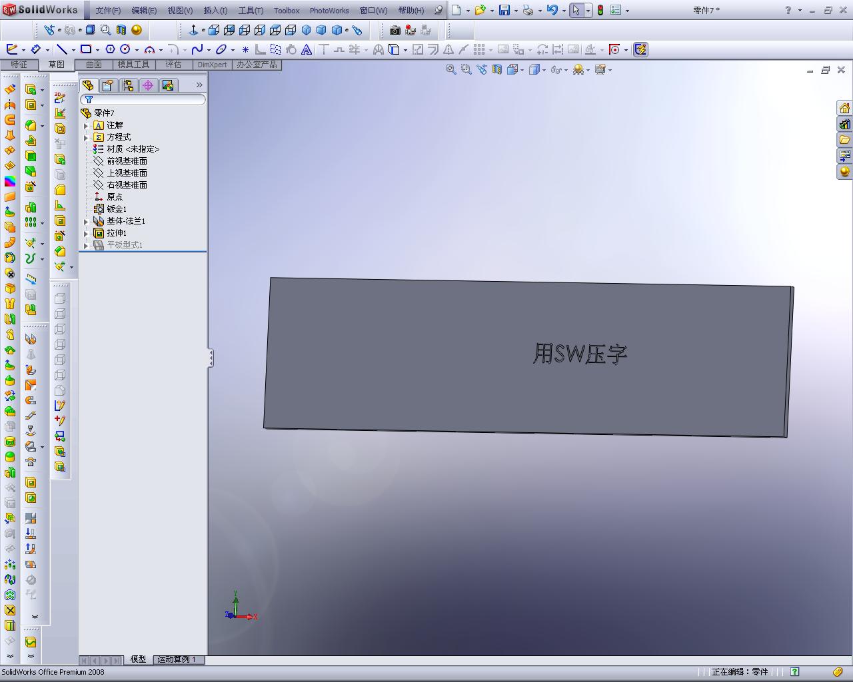Screen dimensions: 853x682
Task: Click the camera screen capture icon
Action: pos(395,30)
